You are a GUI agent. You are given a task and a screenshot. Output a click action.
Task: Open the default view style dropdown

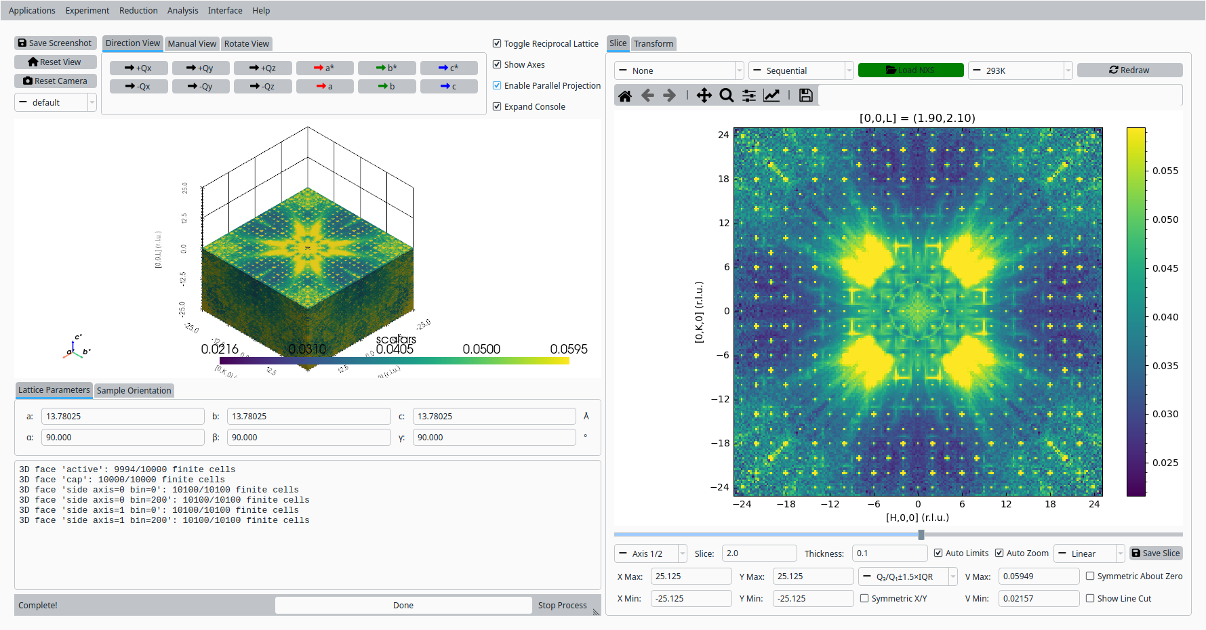[x=55, y=102]
